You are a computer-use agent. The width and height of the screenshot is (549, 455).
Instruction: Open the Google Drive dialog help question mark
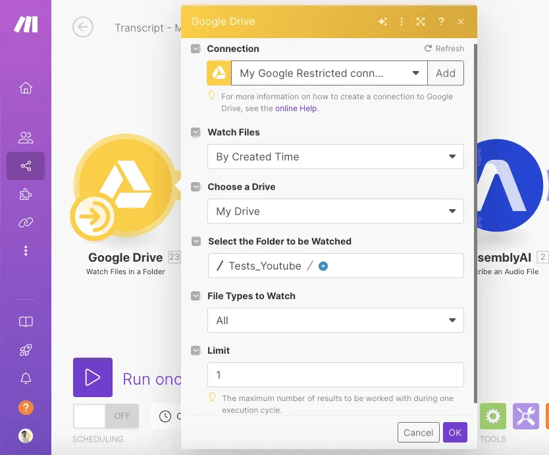click(x=441, y=22)
